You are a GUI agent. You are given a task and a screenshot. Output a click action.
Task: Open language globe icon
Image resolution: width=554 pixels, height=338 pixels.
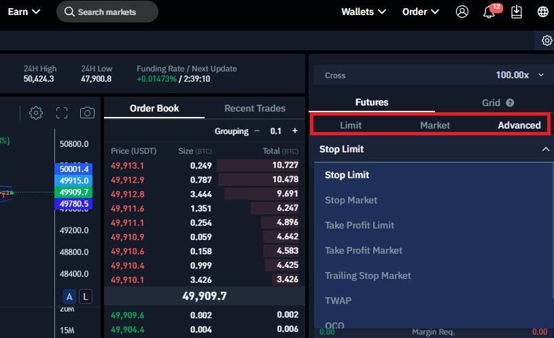pyautogui.click(x=542, y=12)
